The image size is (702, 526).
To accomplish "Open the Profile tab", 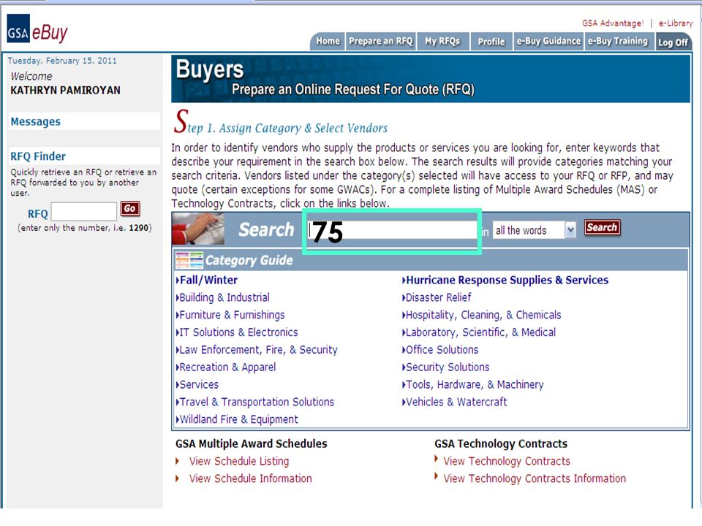I will [491, 42].
